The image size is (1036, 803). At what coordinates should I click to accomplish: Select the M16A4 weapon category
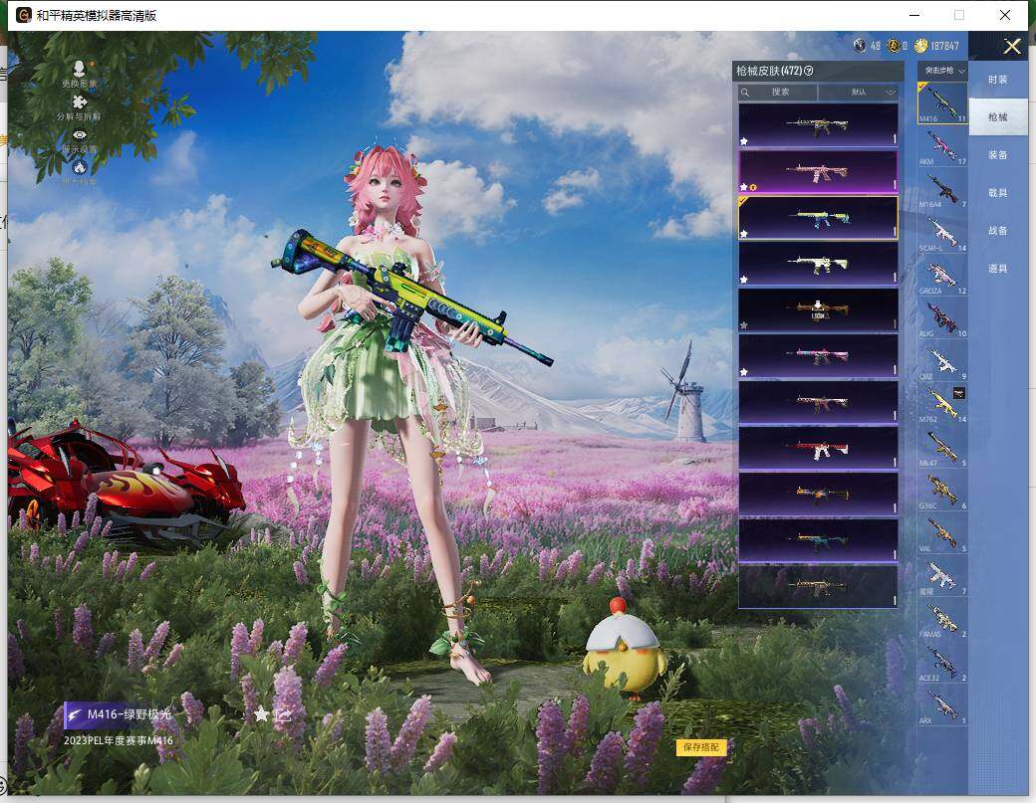coord(942,189)
